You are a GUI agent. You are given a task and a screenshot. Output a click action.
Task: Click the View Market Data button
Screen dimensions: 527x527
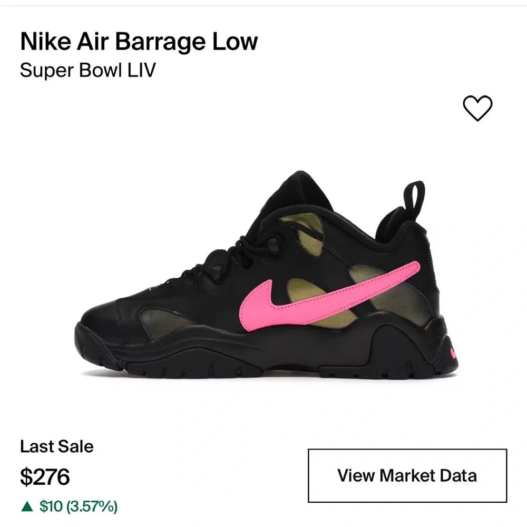pyautogui.click(x=407, y=475)
